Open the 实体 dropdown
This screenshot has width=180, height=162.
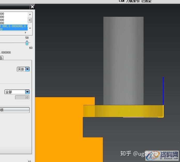(23, 69)
